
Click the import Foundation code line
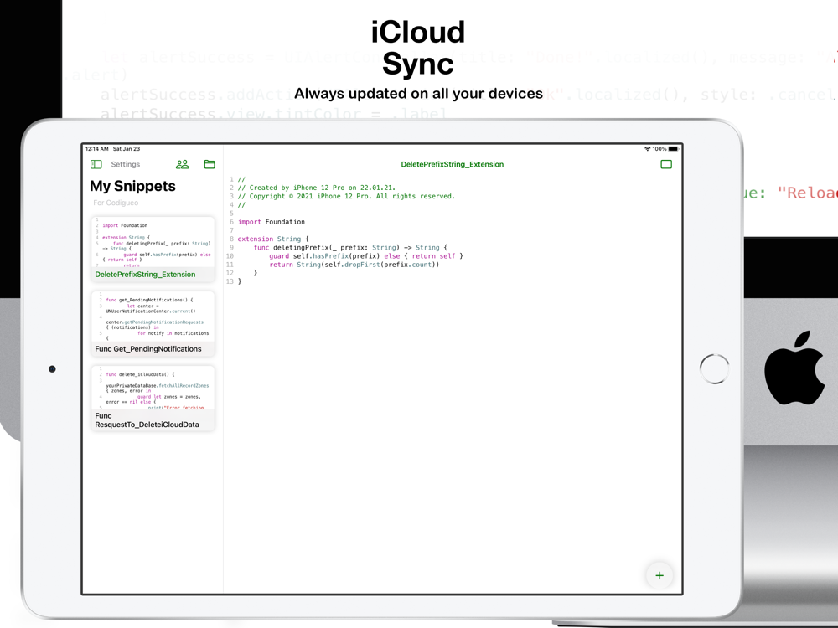[x=272, y=222]
